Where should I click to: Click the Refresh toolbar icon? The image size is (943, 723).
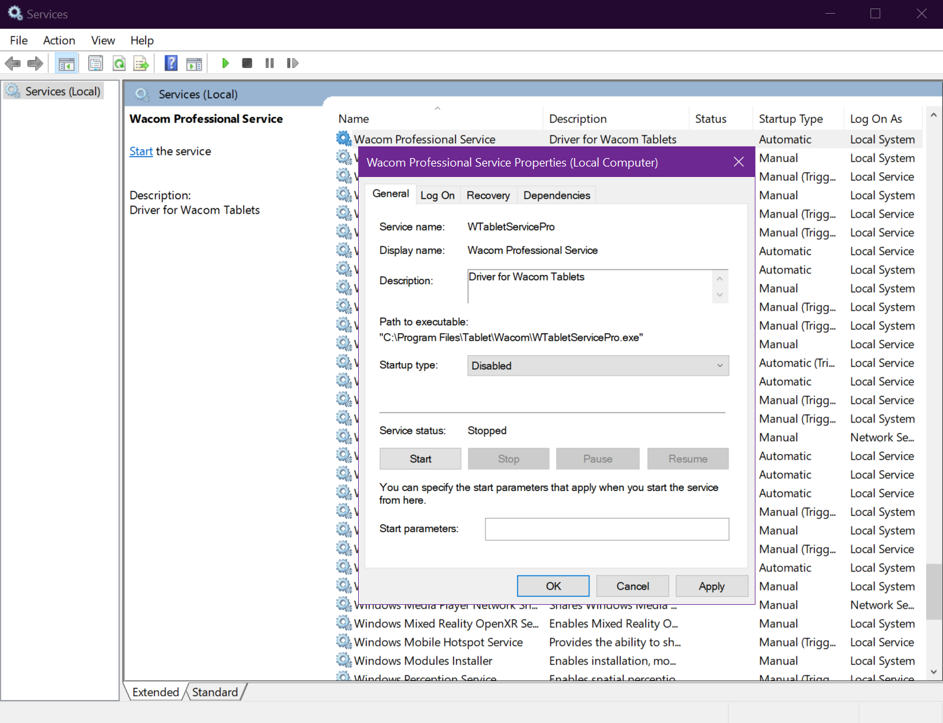point(119,63)
